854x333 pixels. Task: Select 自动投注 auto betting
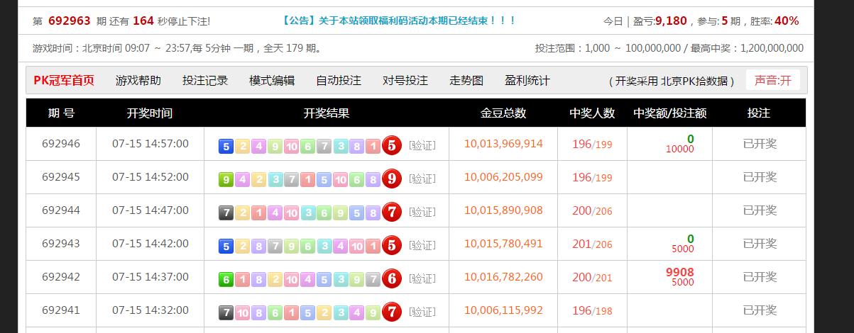point(339,80)
